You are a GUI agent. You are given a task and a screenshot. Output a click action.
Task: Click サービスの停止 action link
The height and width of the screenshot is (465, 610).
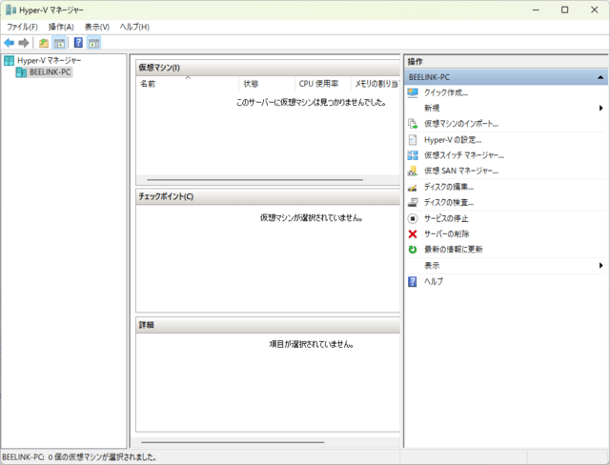click(x=446, y=218)
